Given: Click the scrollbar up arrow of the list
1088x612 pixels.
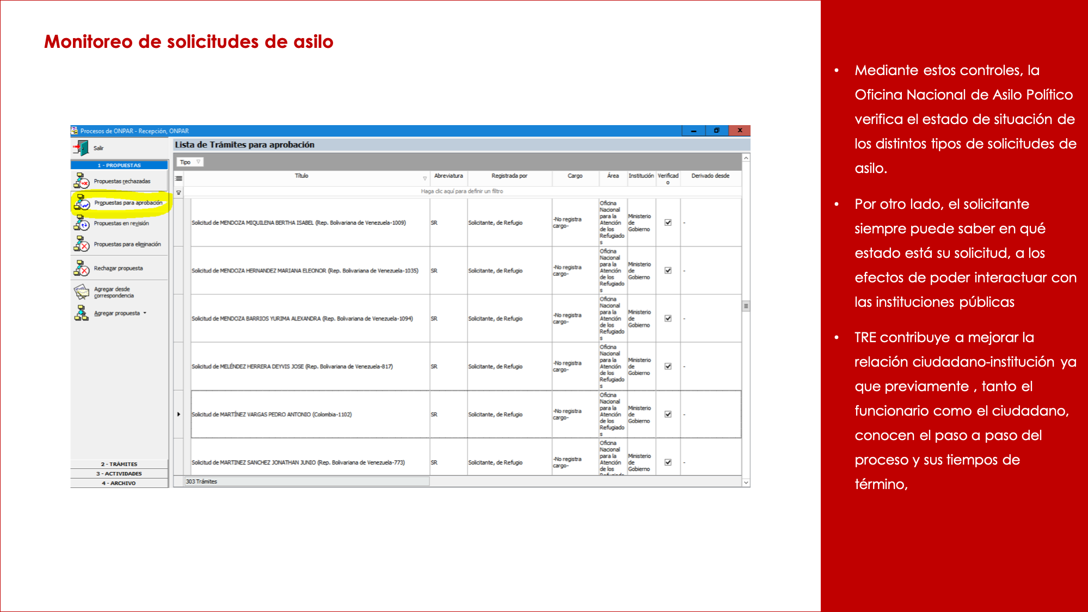Looking at the screenshot, I should point(746,158).
